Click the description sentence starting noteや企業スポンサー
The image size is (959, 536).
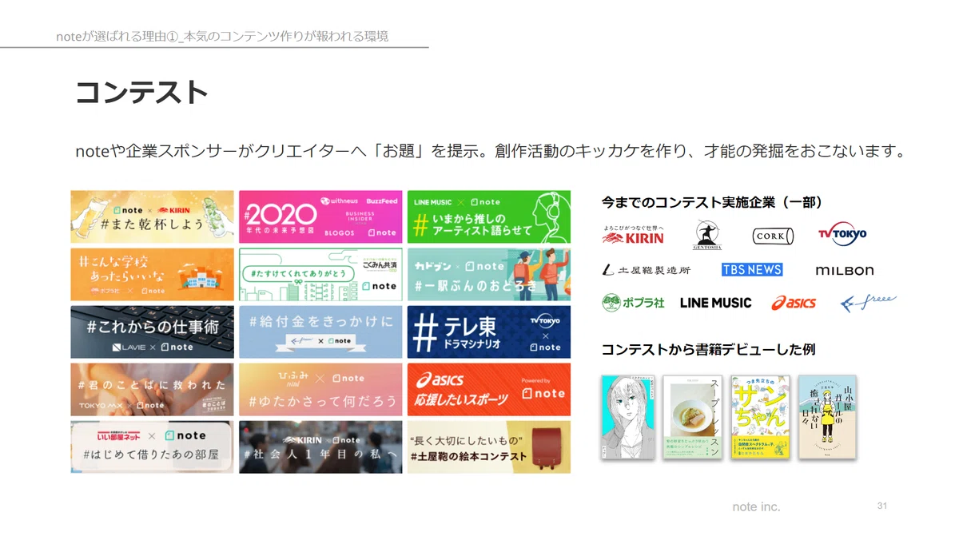(x=490, y=150)
